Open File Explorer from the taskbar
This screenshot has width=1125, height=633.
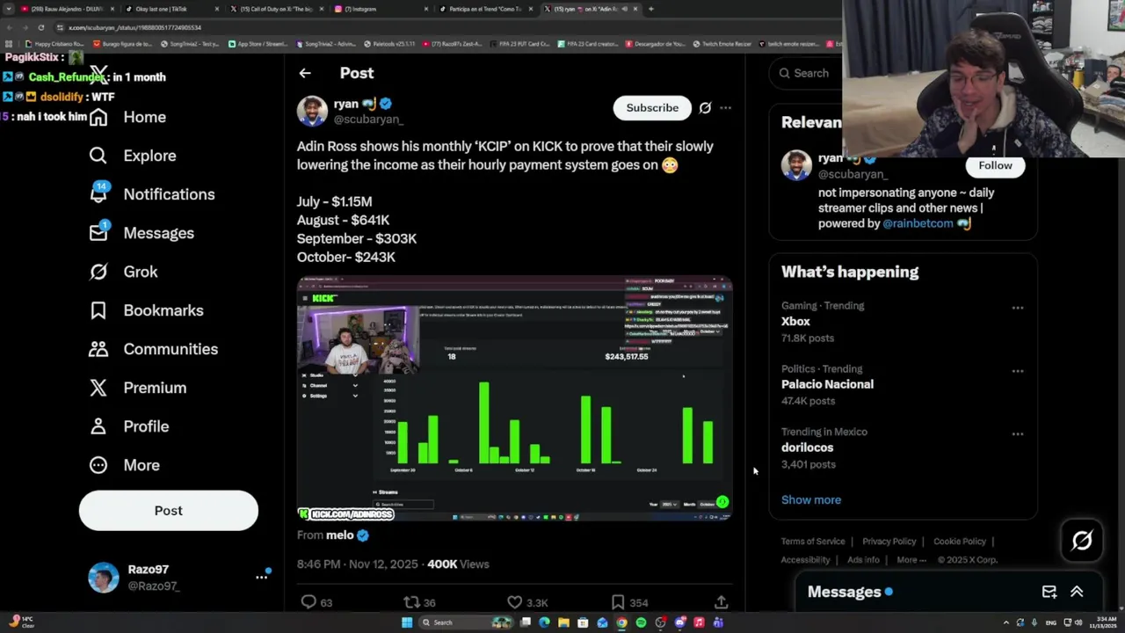click(x=563, y=622)
